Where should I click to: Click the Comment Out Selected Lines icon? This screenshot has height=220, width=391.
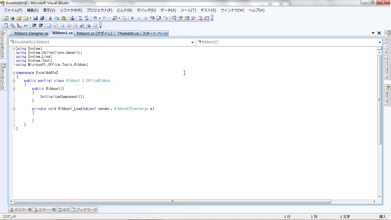(x=80, y=18)
